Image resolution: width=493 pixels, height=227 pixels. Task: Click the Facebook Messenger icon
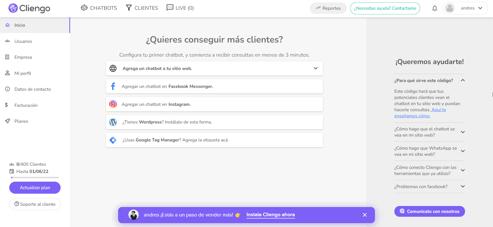coord(113,86)
